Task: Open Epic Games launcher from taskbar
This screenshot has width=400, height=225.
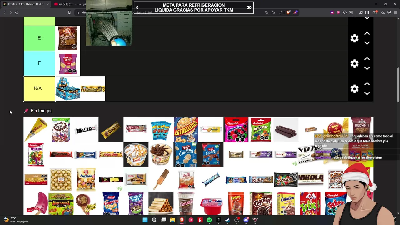Action: tap(218, 220)
